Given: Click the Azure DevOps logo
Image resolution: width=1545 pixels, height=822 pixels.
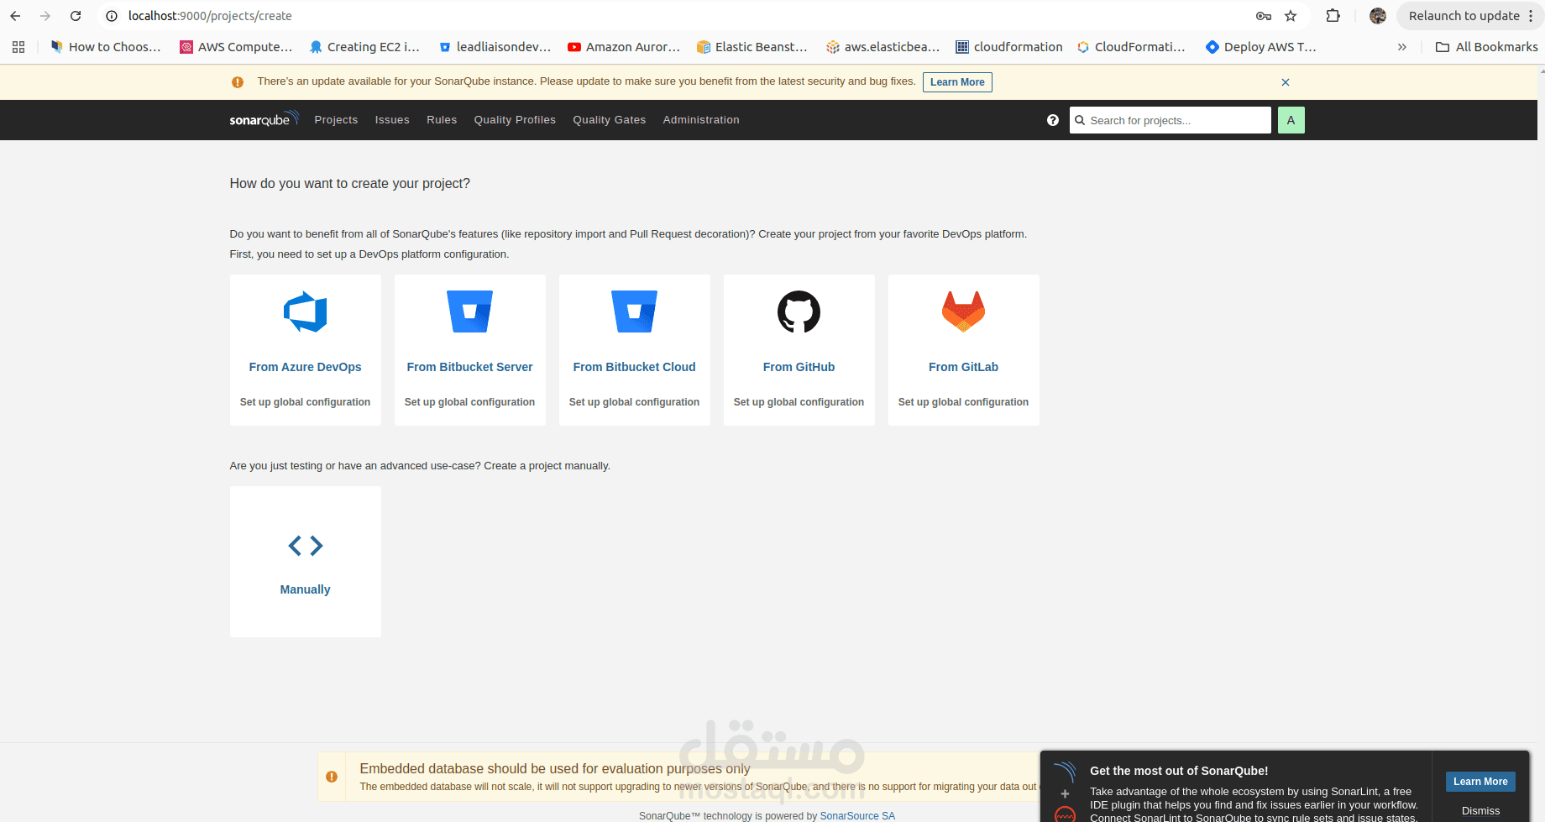Looking at the screenshot, I should (x=306, y=312).
